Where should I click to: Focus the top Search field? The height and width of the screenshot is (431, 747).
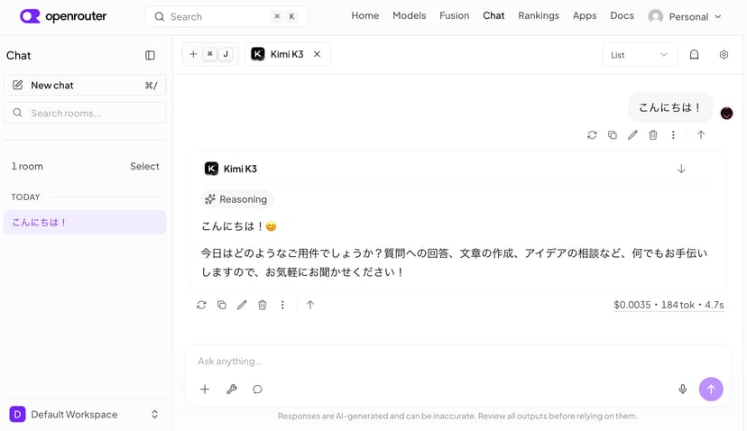point(226,16)
